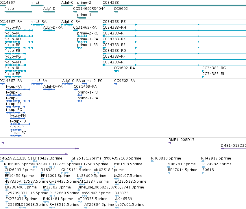Open the CG34383-RF transcript
This screenshot has width=246, height=209.
click(x=174, y=59)
